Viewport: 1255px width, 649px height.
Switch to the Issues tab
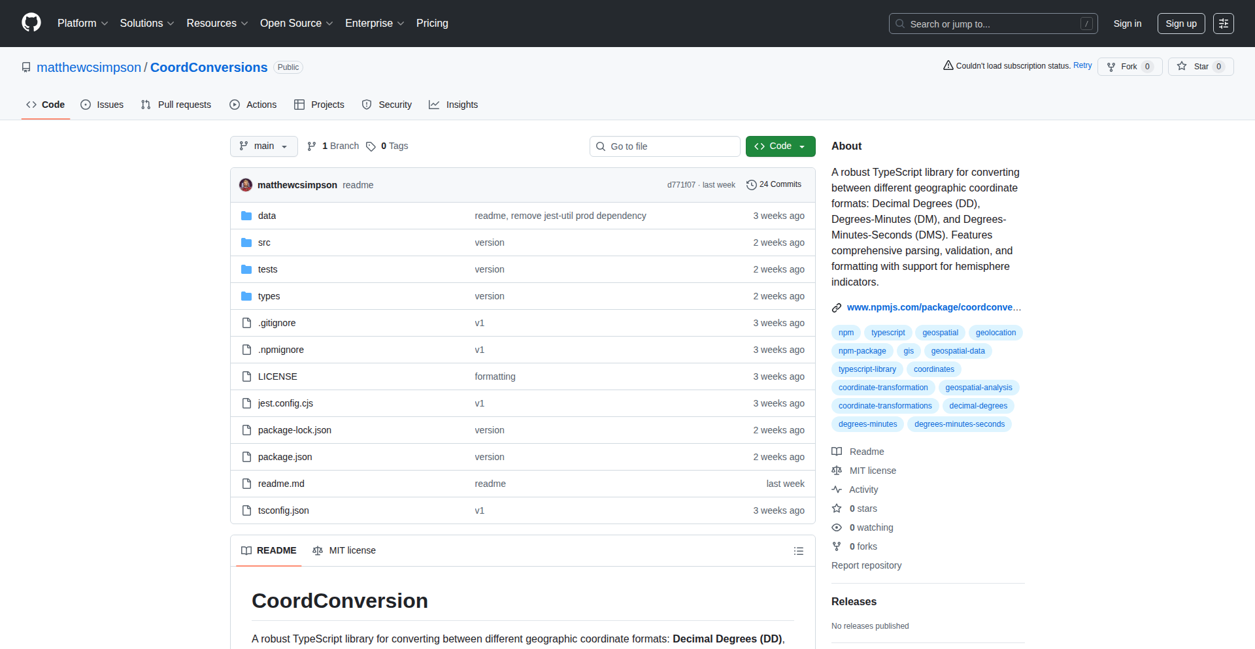[102, 105]
